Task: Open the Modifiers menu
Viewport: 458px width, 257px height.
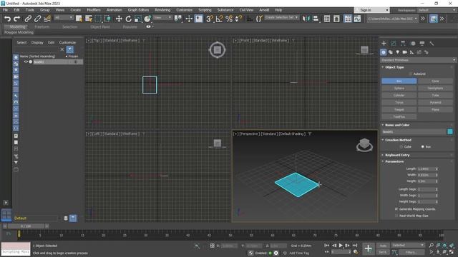Action: [x=94, y=10]
